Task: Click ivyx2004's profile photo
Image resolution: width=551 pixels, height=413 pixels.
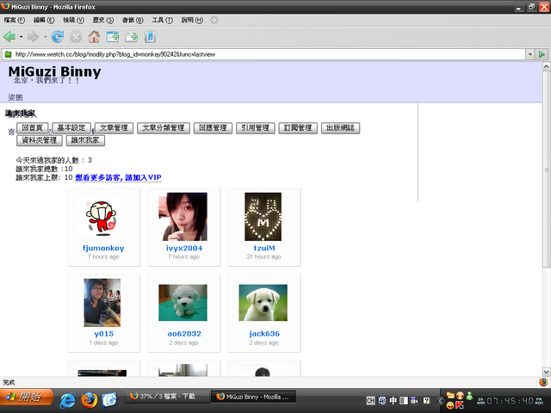Action: [x=183, y=216]
